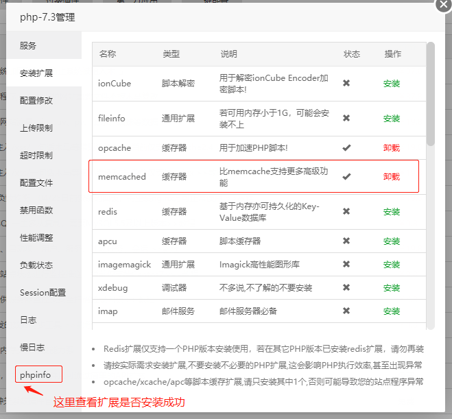Click the 状态 column header

(x=352, y=54)
